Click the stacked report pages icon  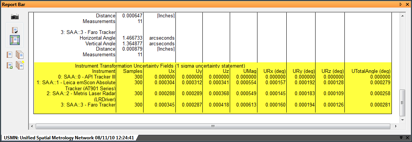coord(20,55)
